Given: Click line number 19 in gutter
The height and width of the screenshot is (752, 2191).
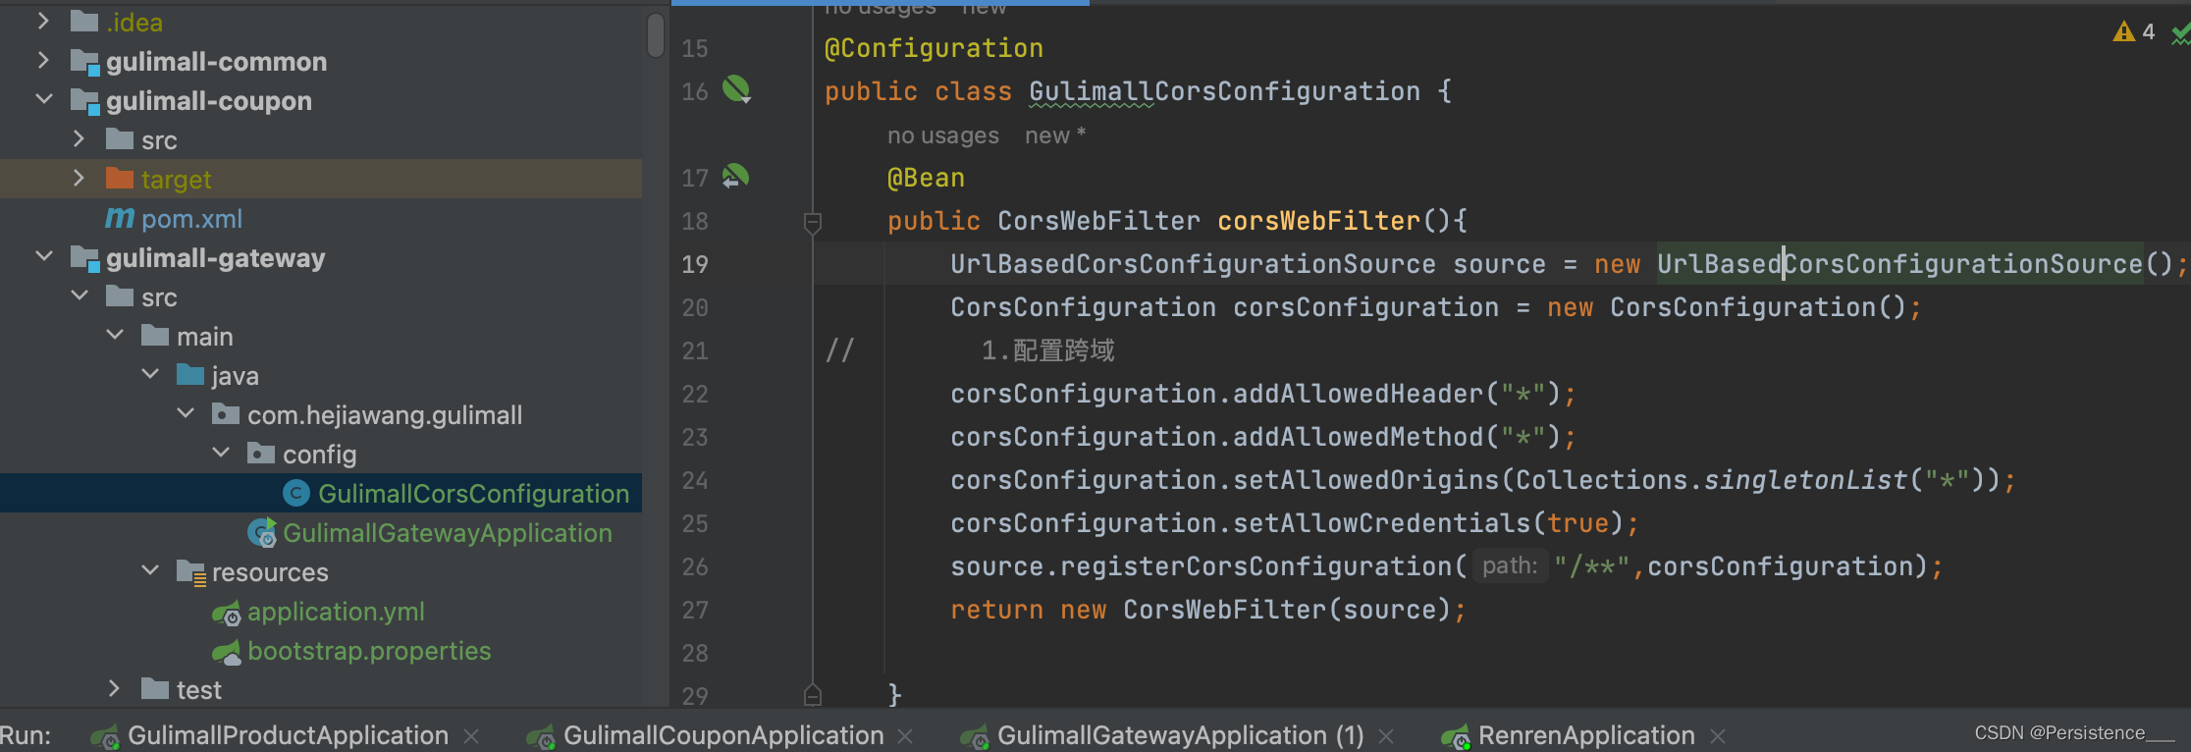Looking at the screenshot, I should pos(695,264).
